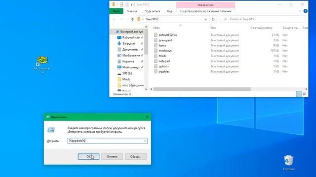316x177 pixels.
Task: Go forward in Explorer navigation
Action: tap(121, 19)
